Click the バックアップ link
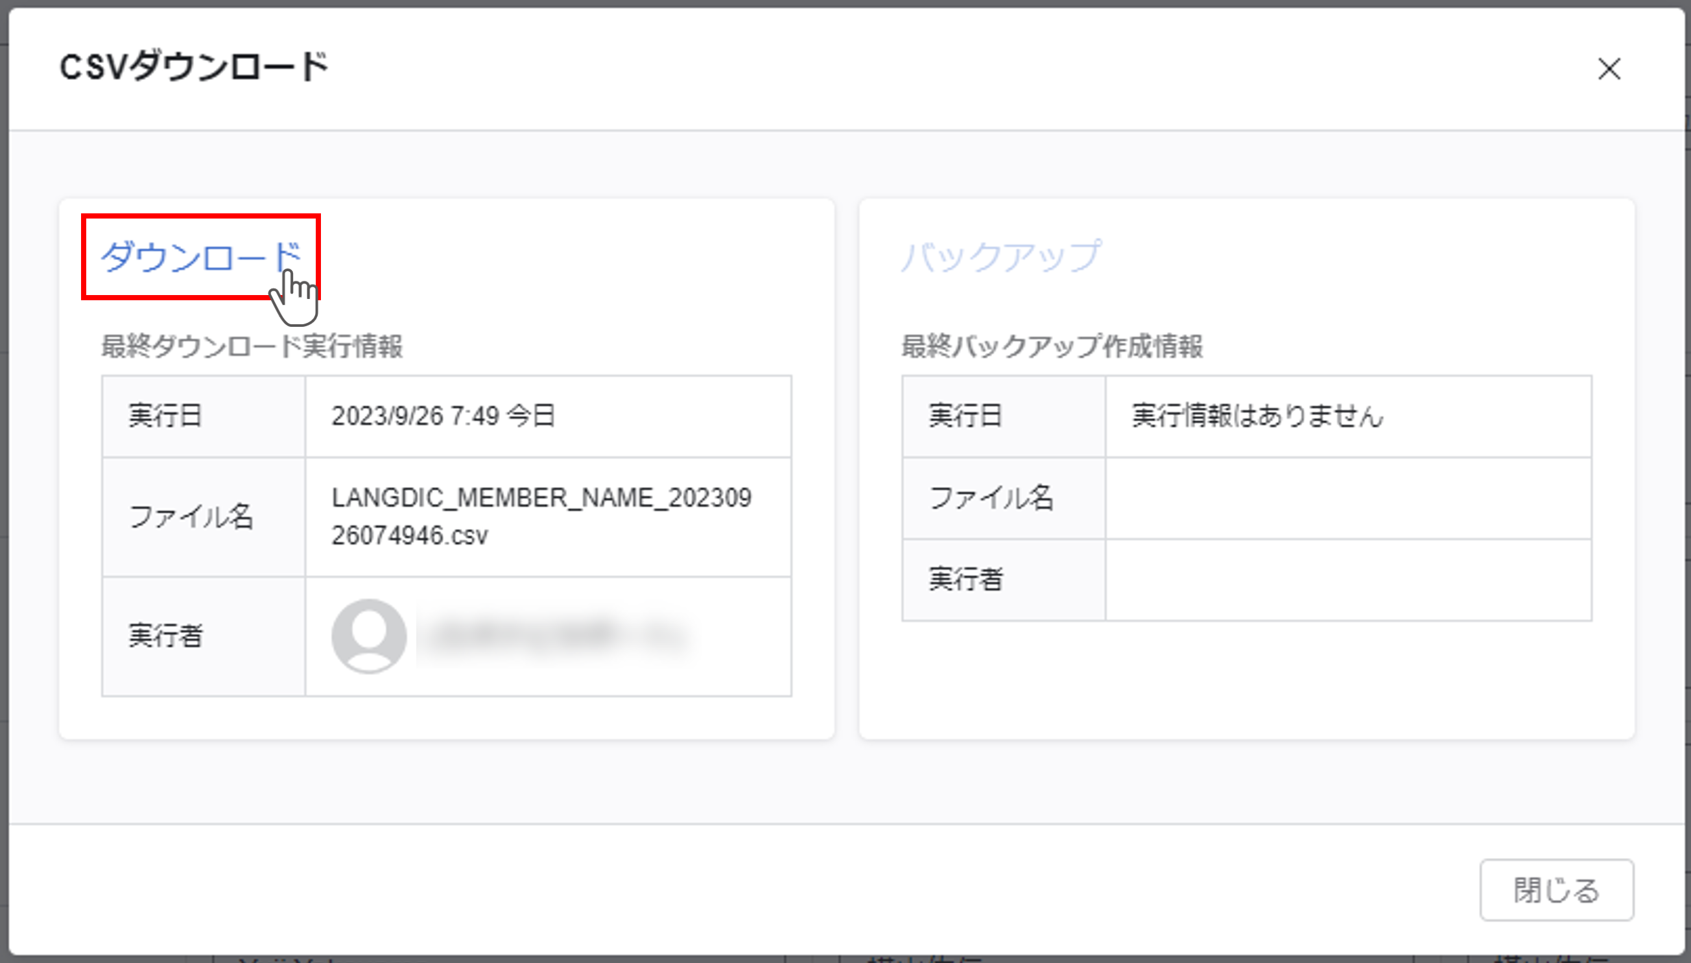 tap(1001, 257)
